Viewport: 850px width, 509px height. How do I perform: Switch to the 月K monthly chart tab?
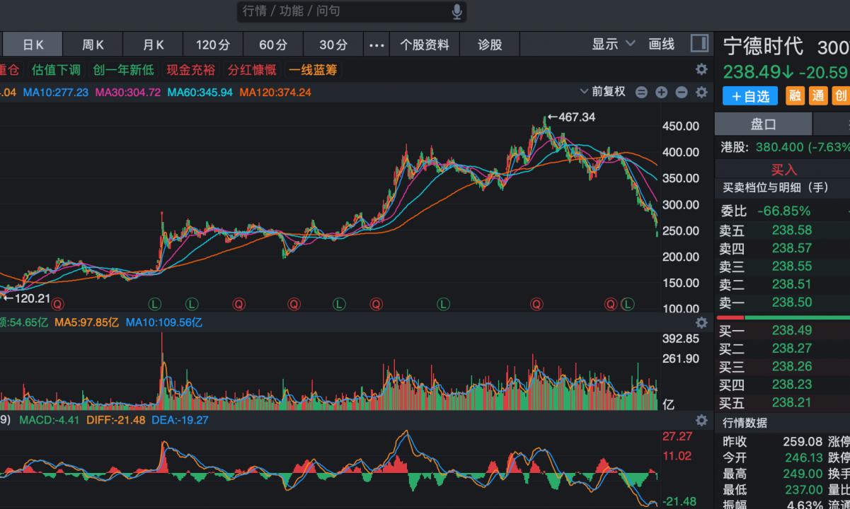(x=154, y=45)
